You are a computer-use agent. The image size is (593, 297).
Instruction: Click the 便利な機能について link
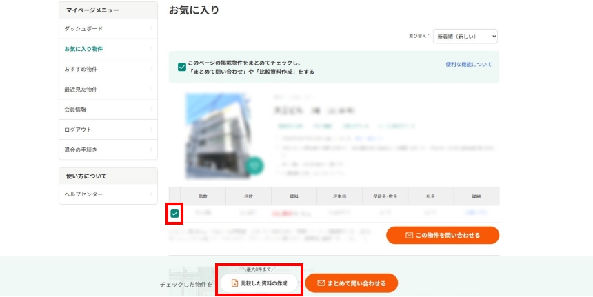(468, 64)
